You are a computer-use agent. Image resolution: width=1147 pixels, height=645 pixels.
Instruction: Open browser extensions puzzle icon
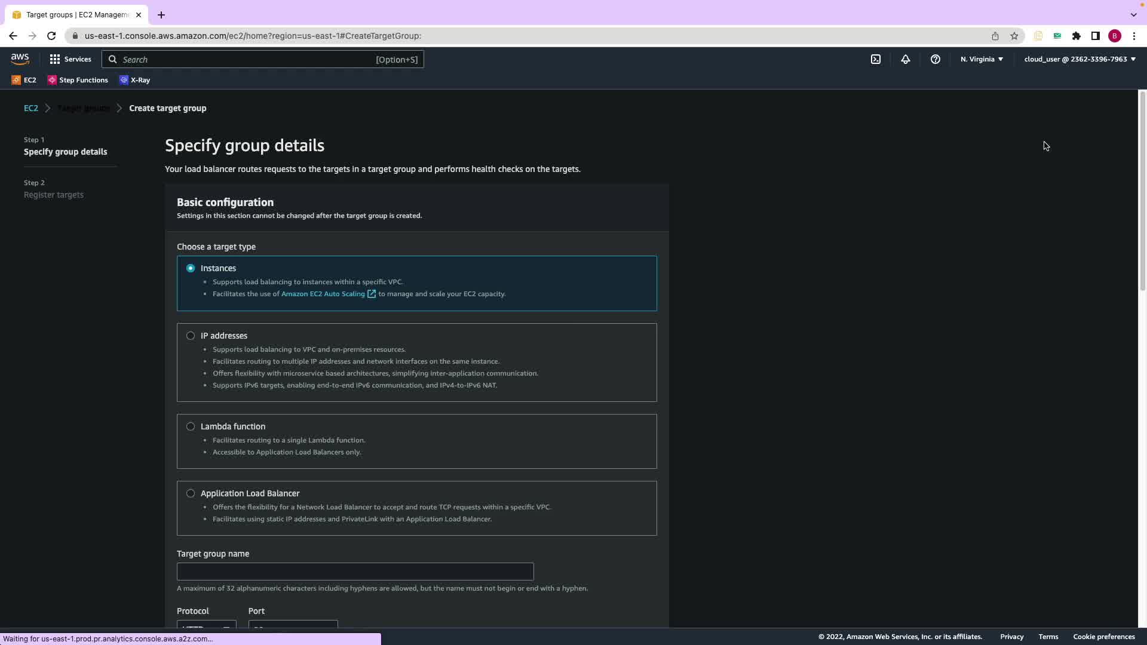click(x=1077, y=36)
